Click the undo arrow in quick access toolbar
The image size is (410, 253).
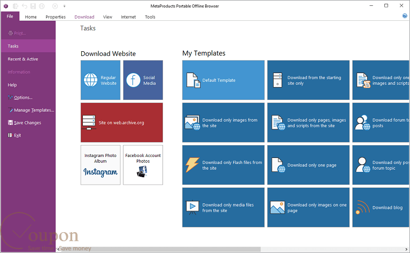24,6
